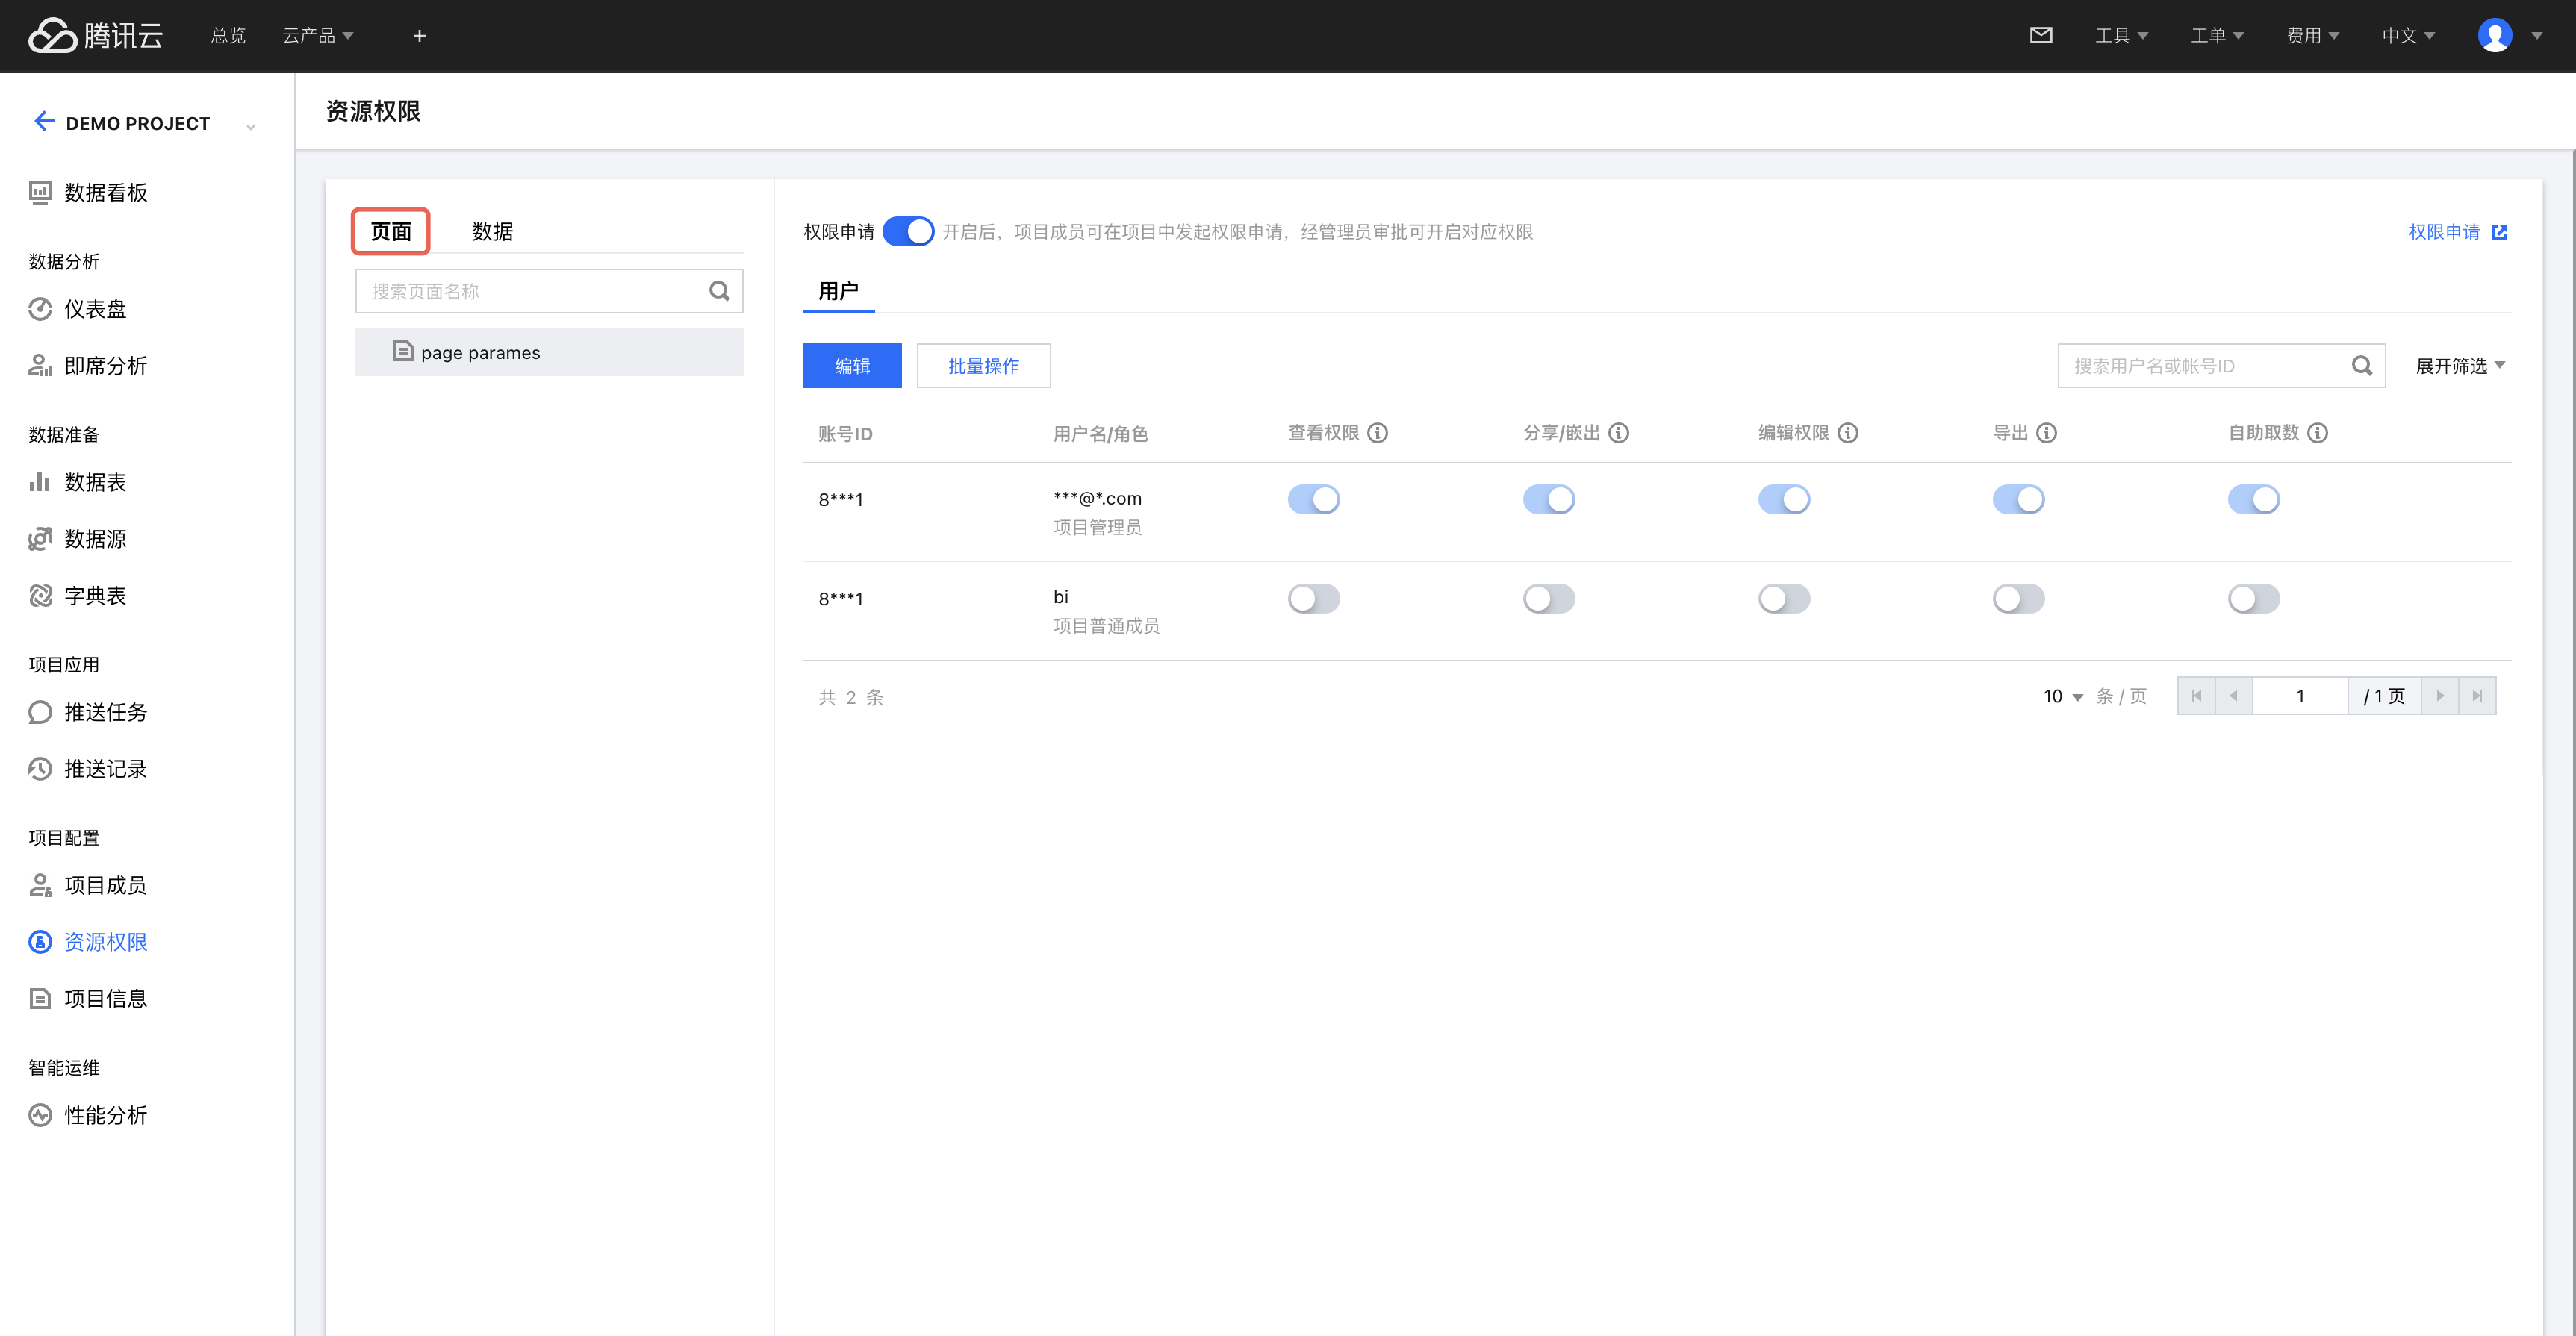Click the blue 编辑 button
The height and width of the screenshot is (1336, 2576).
click(852, 366)
